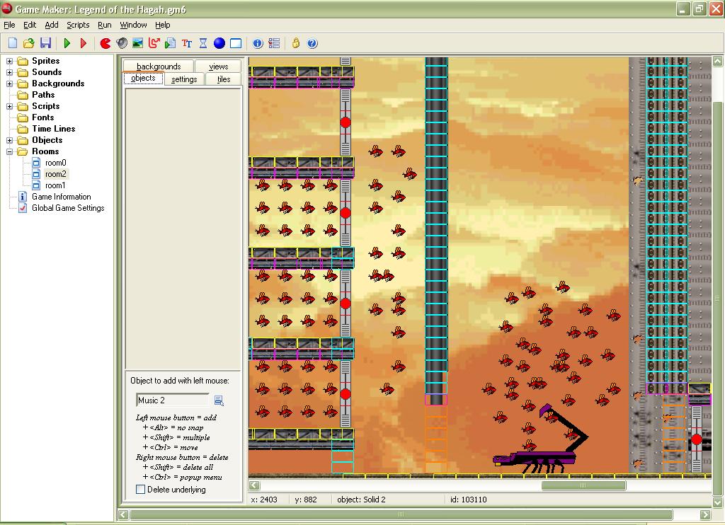Add a path using the toolbar icon

154,43
